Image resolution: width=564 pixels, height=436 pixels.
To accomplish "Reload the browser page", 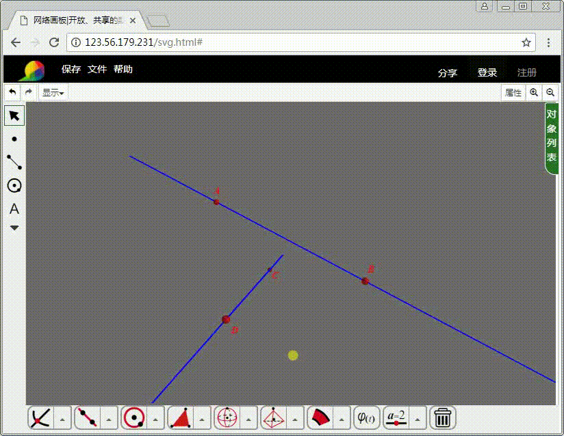I will click(54, 42).
